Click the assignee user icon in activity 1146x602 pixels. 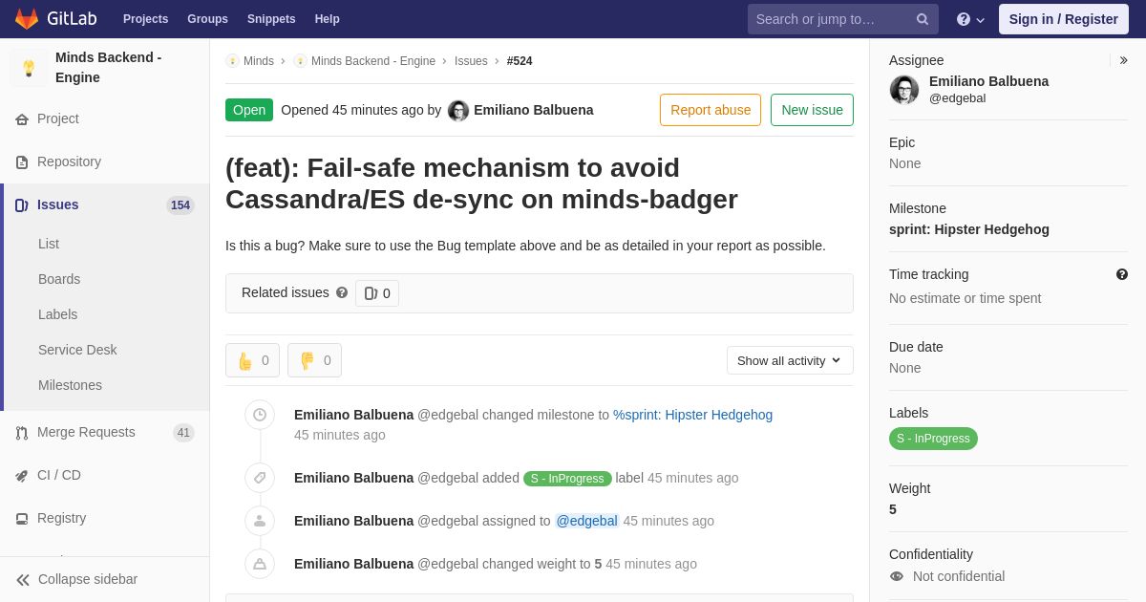point(260,521)
